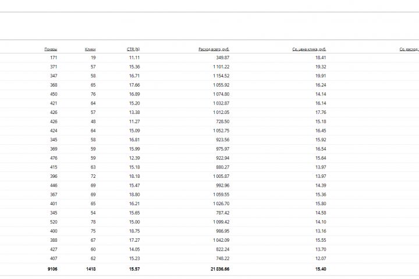The image size is (419, 279).
Task: Click the Клики column header
Action: (x=90, y=49)
